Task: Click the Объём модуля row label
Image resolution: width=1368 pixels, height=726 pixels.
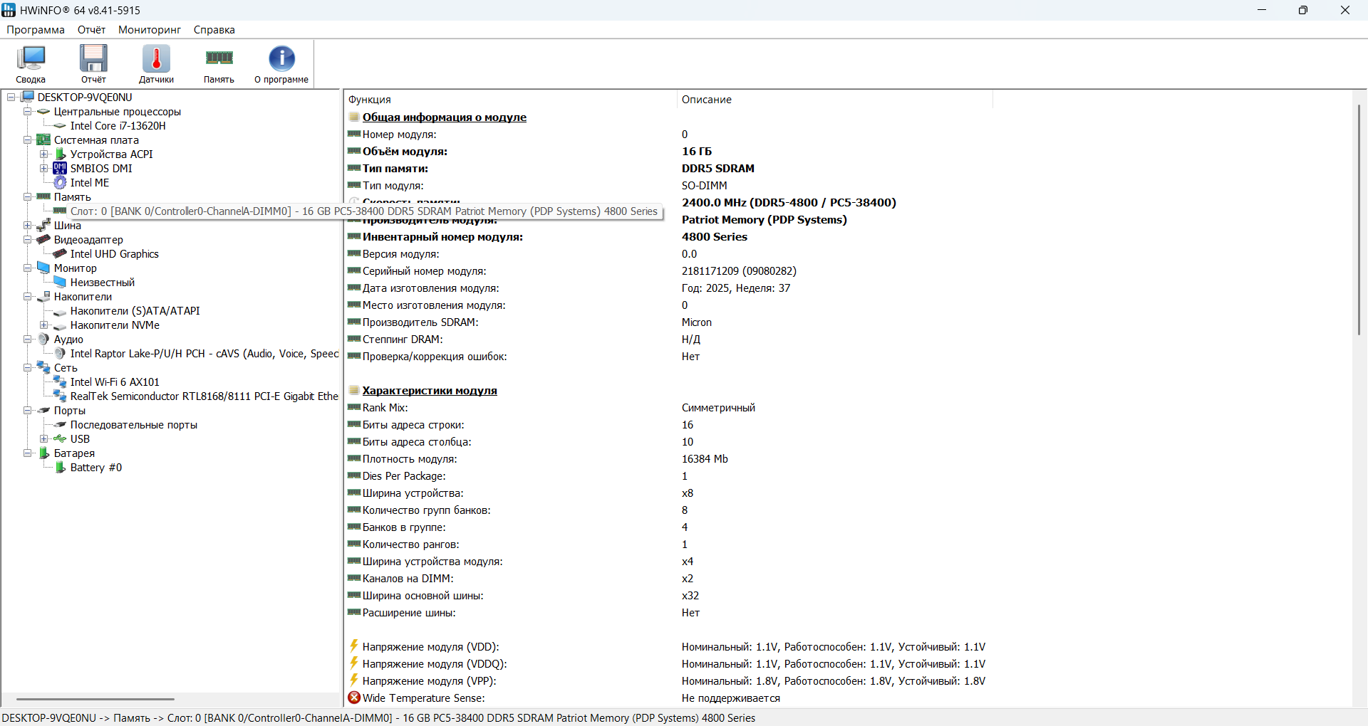Action: 405,152
